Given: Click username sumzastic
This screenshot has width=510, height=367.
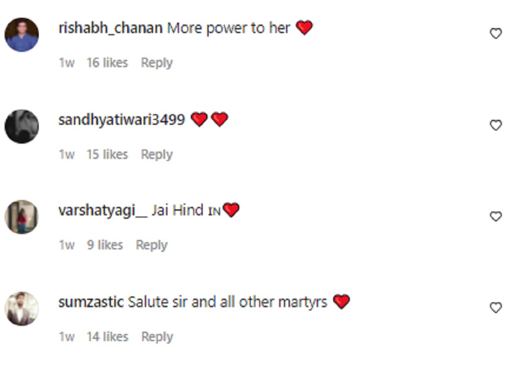Looking at the screenshot, I should [91, 302].
